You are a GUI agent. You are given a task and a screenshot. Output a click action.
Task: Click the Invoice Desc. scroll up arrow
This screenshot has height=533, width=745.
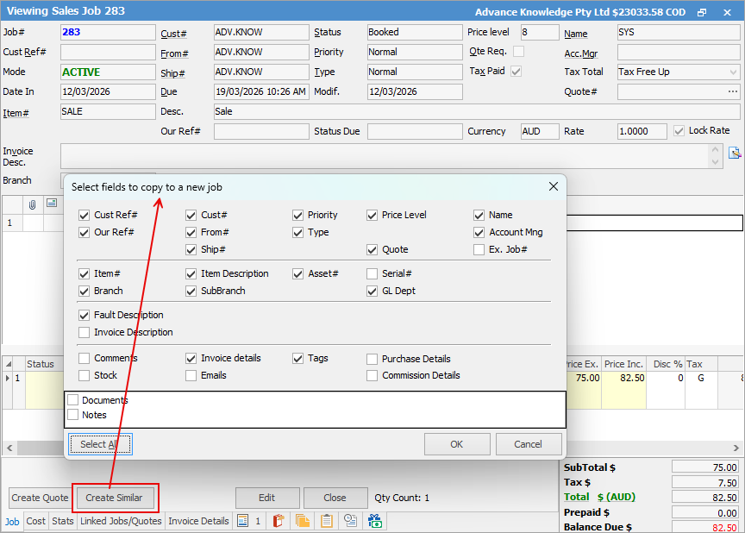[715, 150]
